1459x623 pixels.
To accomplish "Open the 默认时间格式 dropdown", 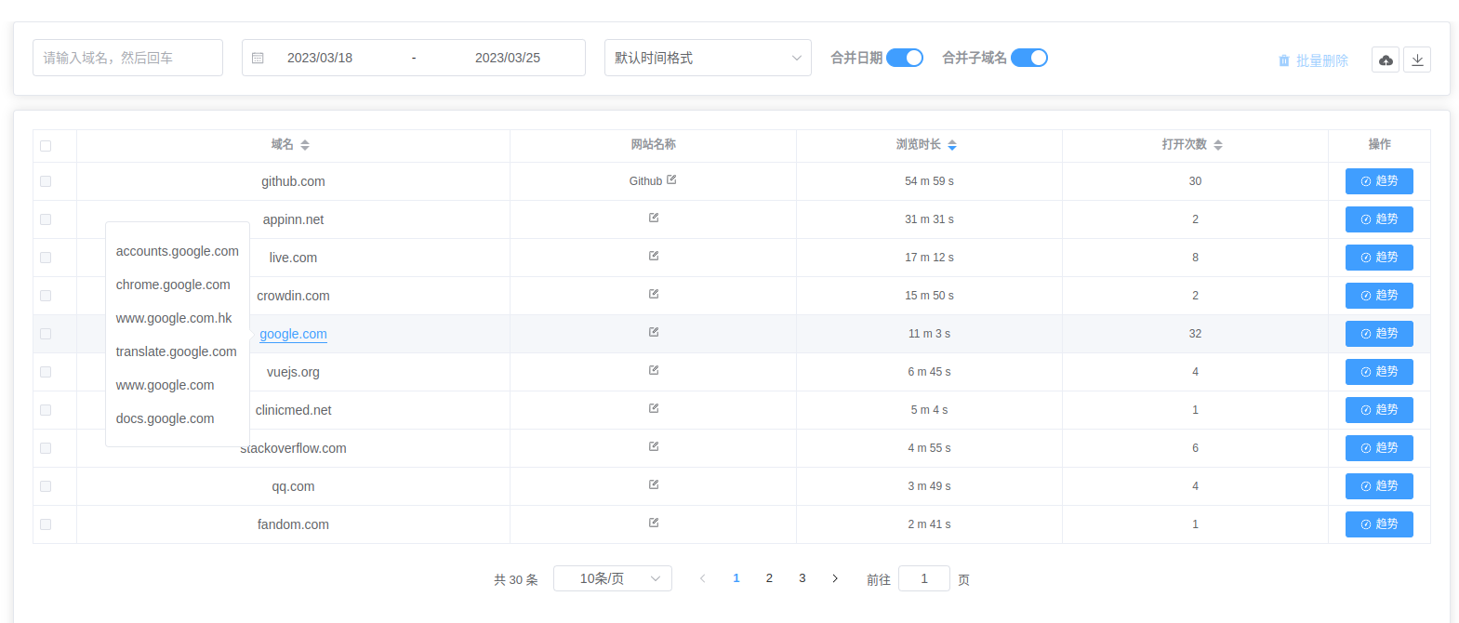I will pos(708,58).
